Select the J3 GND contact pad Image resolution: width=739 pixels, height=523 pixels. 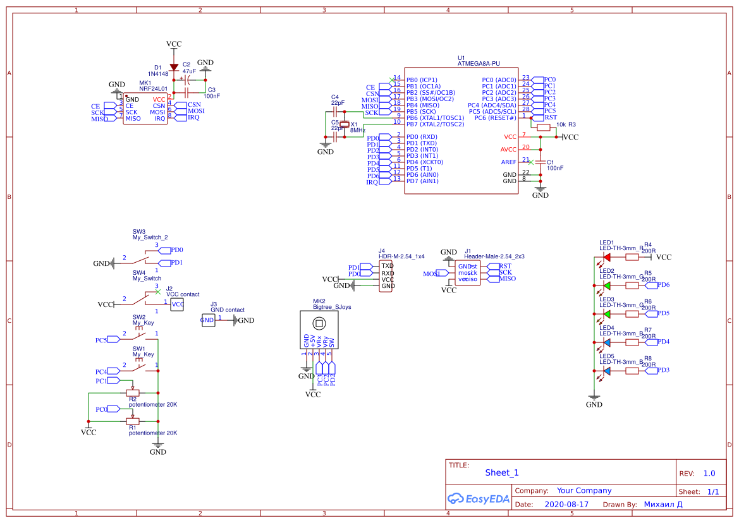(x=207, y=321)
